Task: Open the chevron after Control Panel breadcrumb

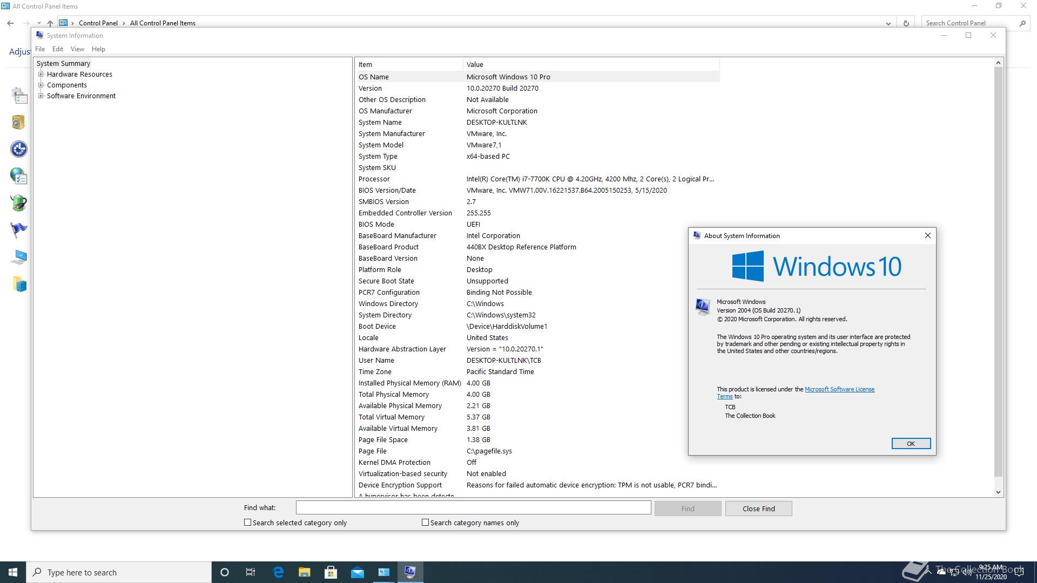Action: coord(124,23)
